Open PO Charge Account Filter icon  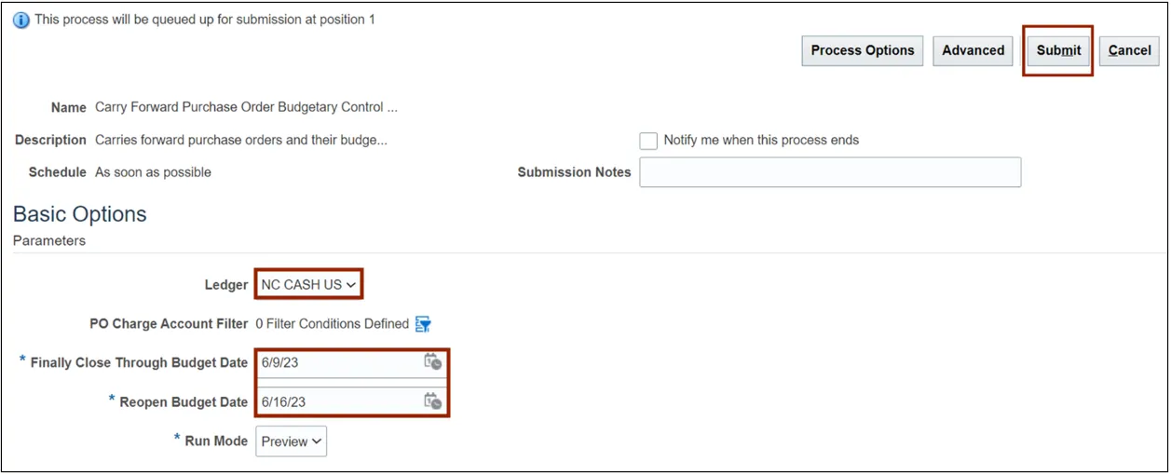(423, 324)
